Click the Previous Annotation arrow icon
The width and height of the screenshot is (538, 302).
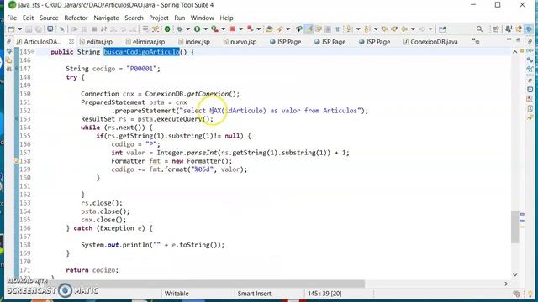(x=367, y=29)
